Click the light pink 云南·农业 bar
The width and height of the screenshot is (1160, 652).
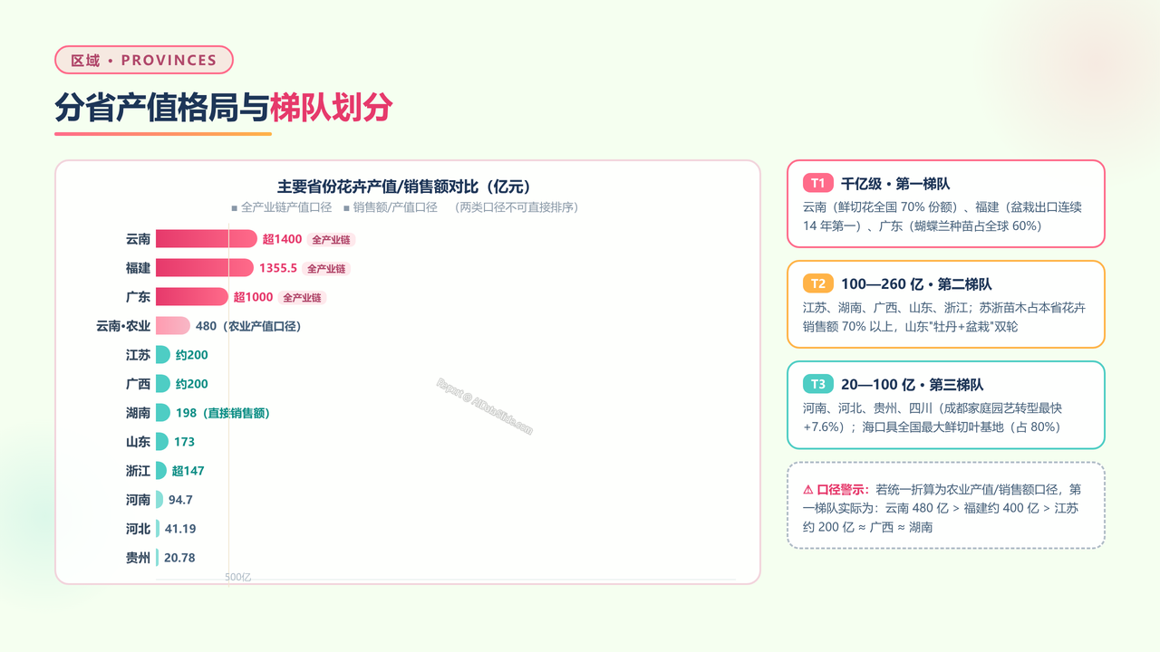(173, 326)
